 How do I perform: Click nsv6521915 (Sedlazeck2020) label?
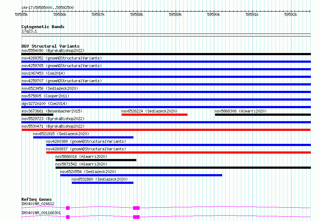tap(61, 134)
